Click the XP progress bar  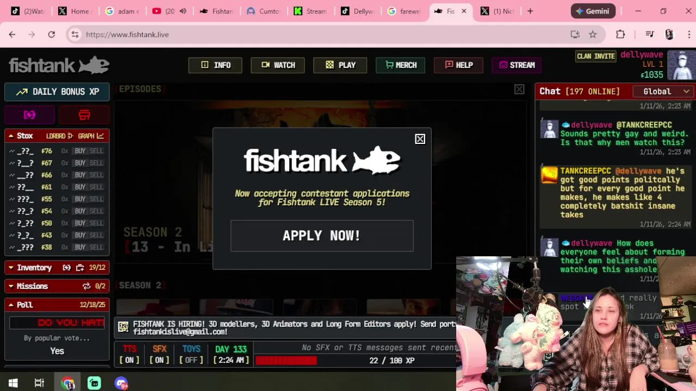click(x=356, y=361)
